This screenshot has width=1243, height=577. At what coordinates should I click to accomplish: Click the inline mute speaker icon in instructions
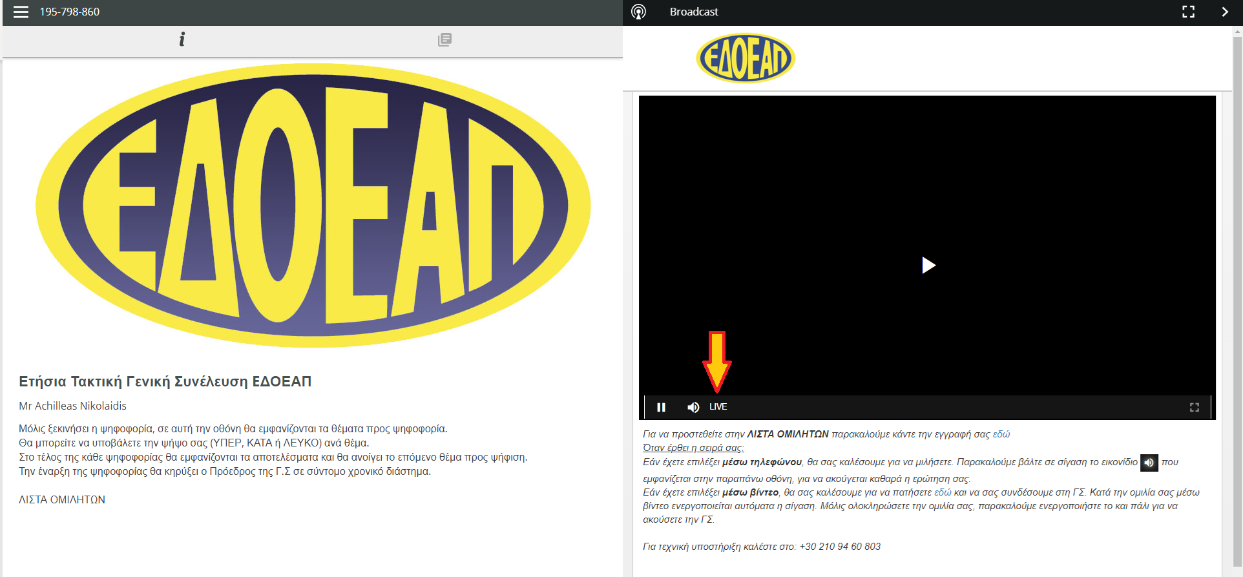pyautogui.click(x=1149, y=463)
